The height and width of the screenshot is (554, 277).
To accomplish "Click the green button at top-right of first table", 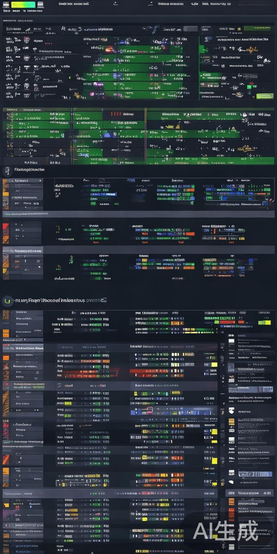I will pos(258,28).
